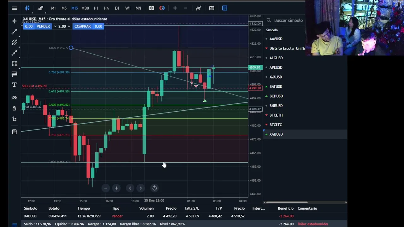
Task: Open the hamburger main menu
Action: point(14,8)
